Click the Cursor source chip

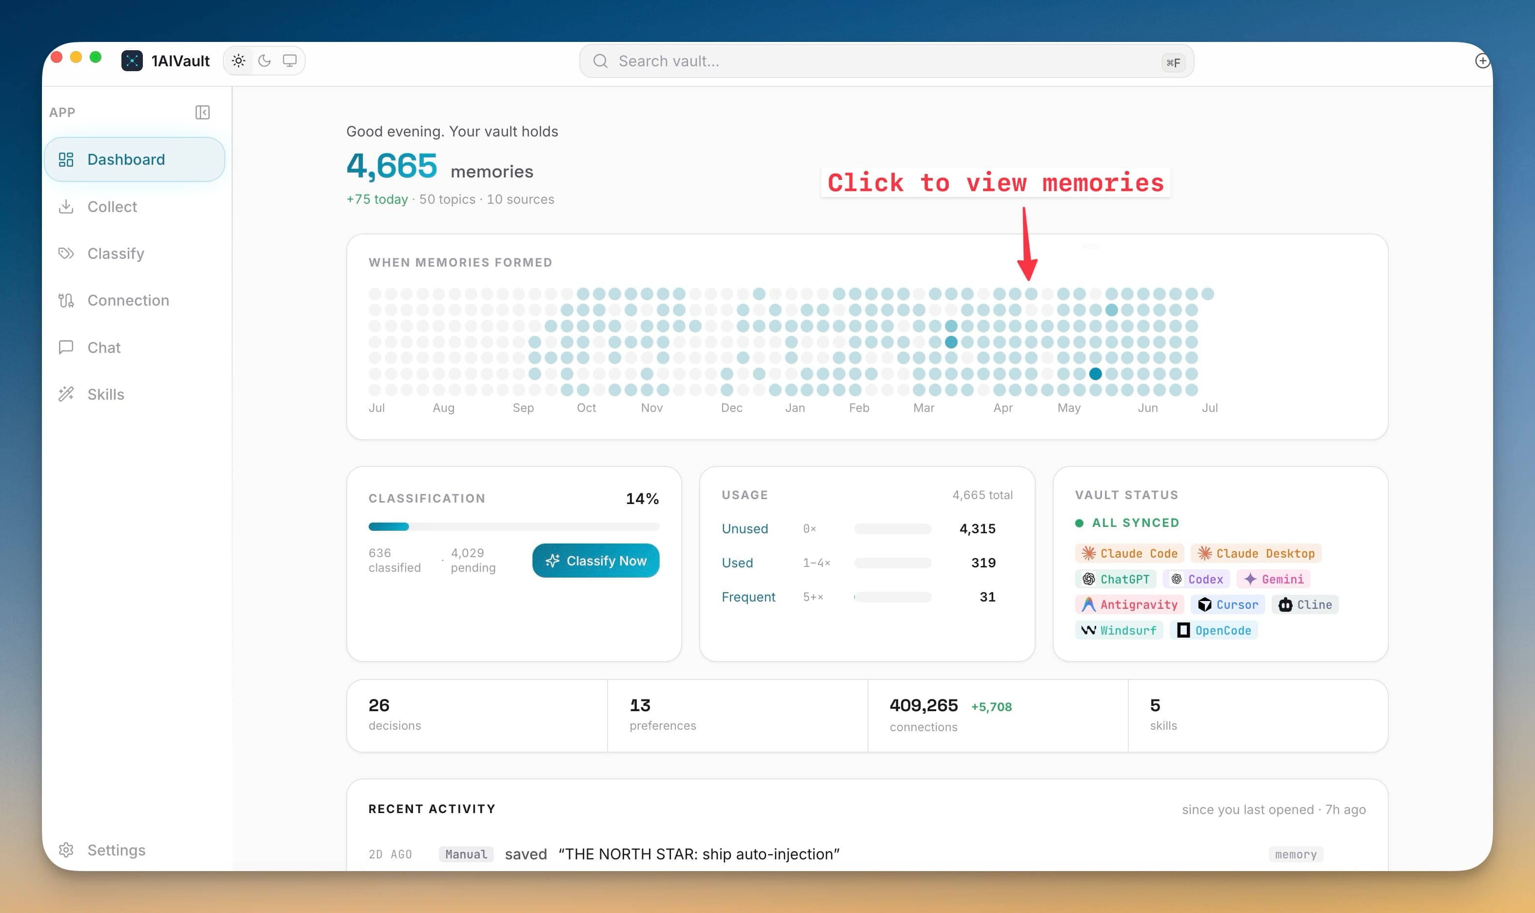tap(1228, 605)
